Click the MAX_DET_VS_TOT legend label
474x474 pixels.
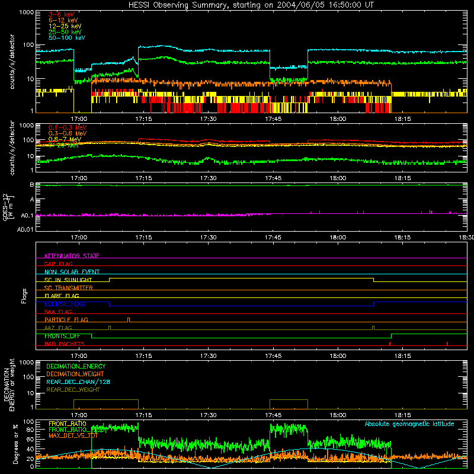(x=73, y=435)
